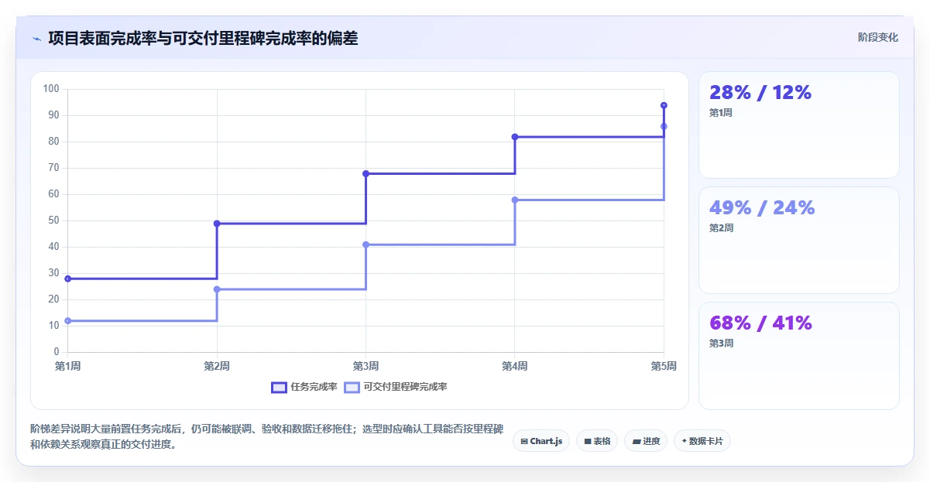Click the 数据卡片 tag chip
930x482 pixels.
point(702,441)
